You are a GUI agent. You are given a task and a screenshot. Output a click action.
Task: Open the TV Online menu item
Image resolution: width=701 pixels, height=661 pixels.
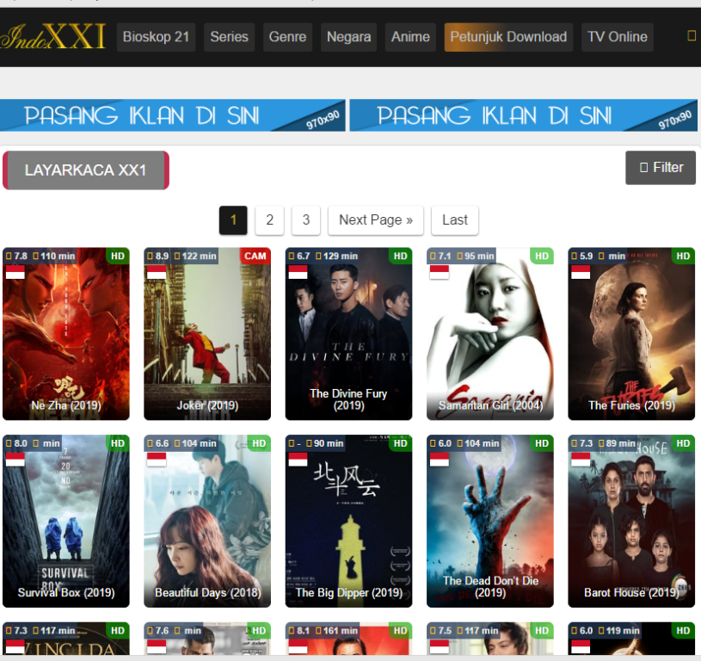pos(617,37)
